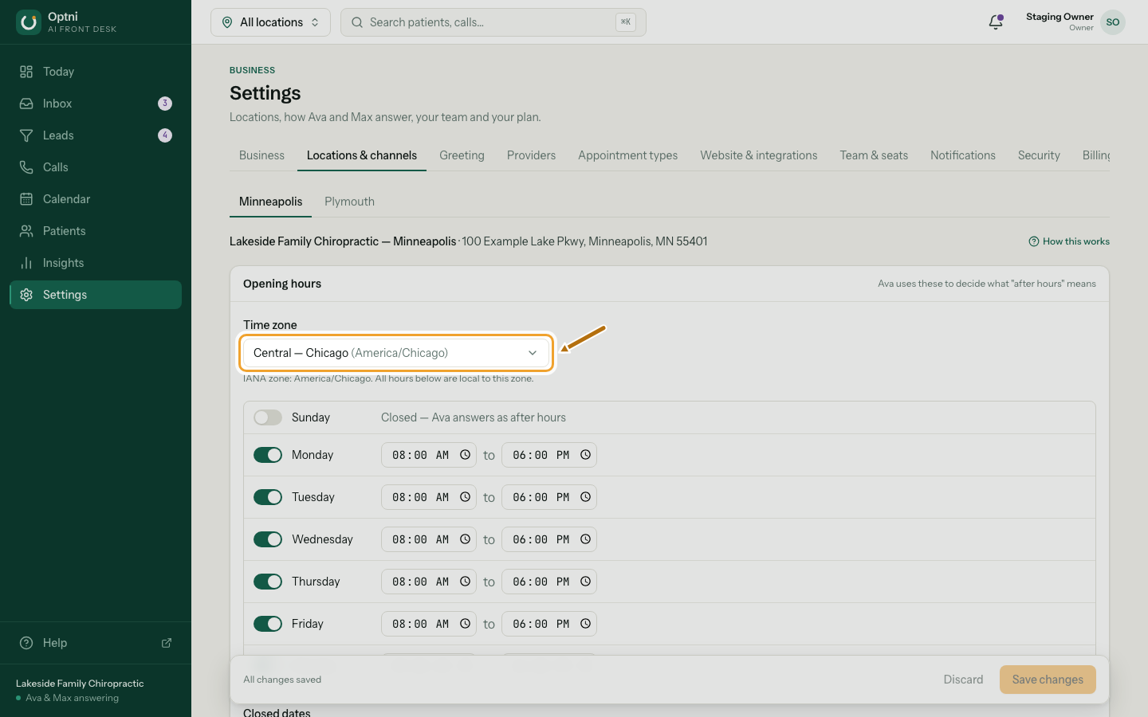Screen dimensions: 1148x717
Task: Click the Calls phone icon
Action: click(x=26, y=167)
